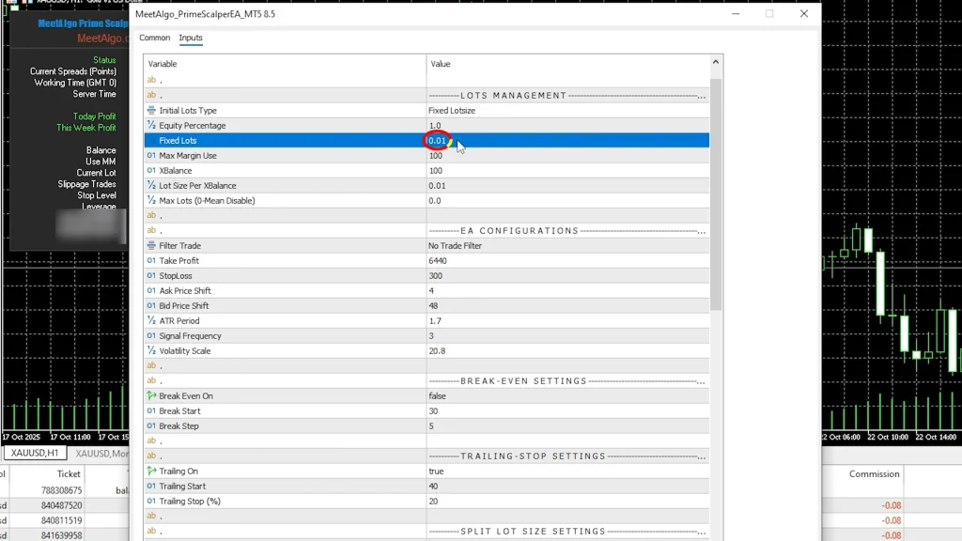Select the XAUUSD,H1 chart tab
The width and height of the screenshot is (962, 541).
coord(35,454)
